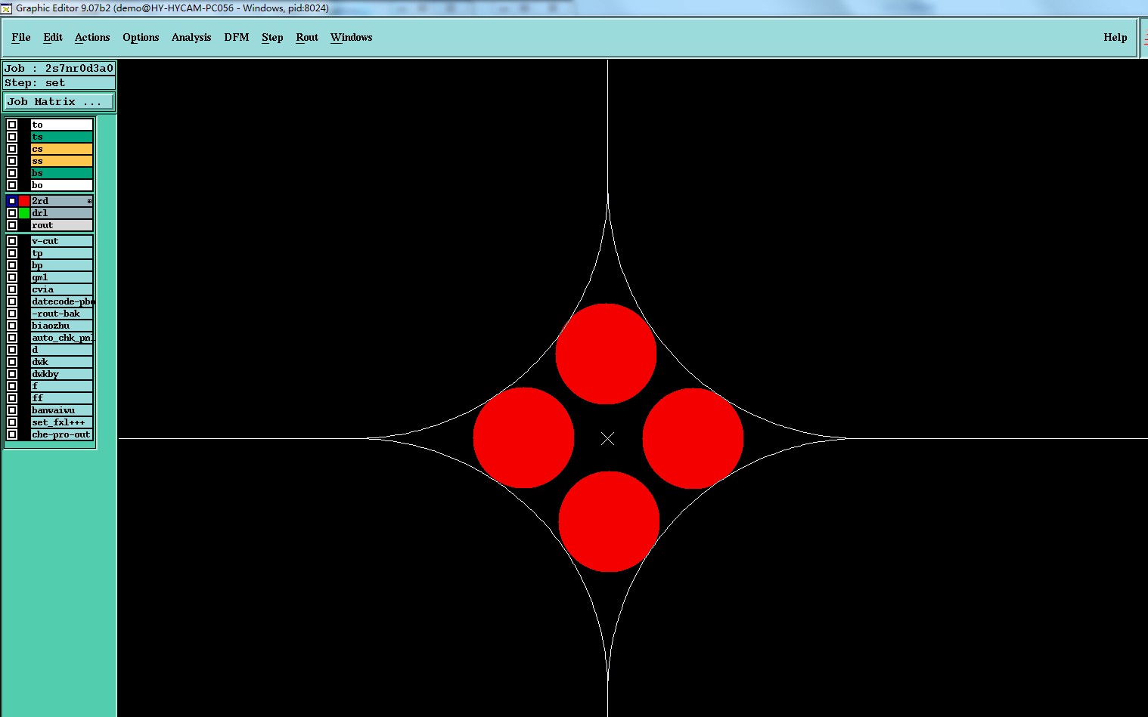Toggle display checkbox for layer gm1
The width and height of the screenshot is (1148, 717).
pyautogui.click(x=12, y=277)
